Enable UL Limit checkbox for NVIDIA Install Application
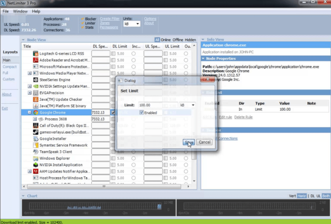This screenshot has width=331, height=224. coord(166,165)
